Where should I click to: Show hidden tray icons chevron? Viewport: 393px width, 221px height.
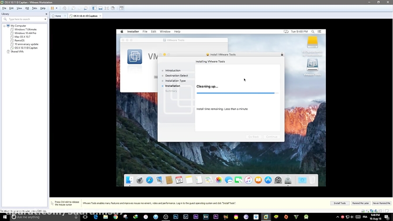coord(338,217)
